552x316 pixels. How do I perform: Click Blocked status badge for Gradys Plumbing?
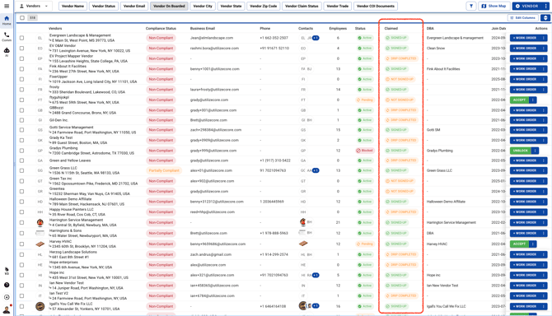(365, 151)
